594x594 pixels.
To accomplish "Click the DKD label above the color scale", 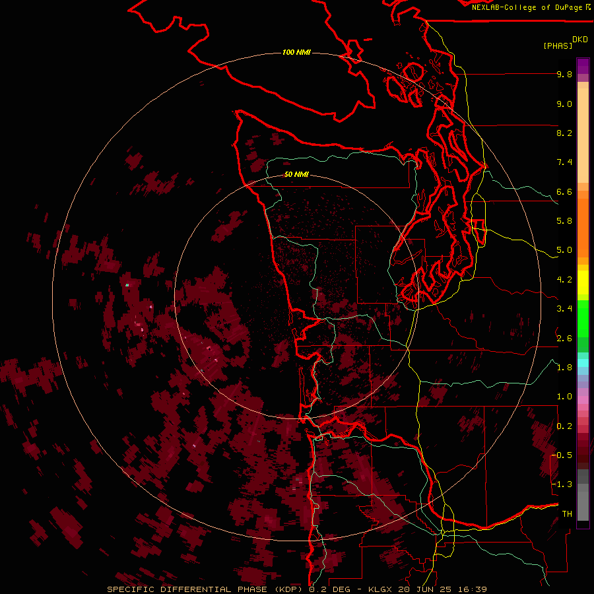I will pyautogui.click(x=580, y=40).
